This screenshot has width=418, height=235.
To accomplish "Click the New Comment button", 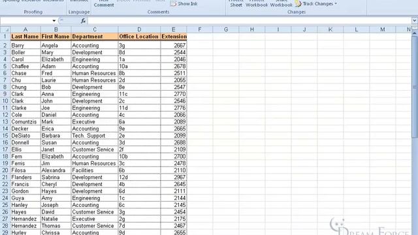I will pyautogui.click(x=104, y=4).
